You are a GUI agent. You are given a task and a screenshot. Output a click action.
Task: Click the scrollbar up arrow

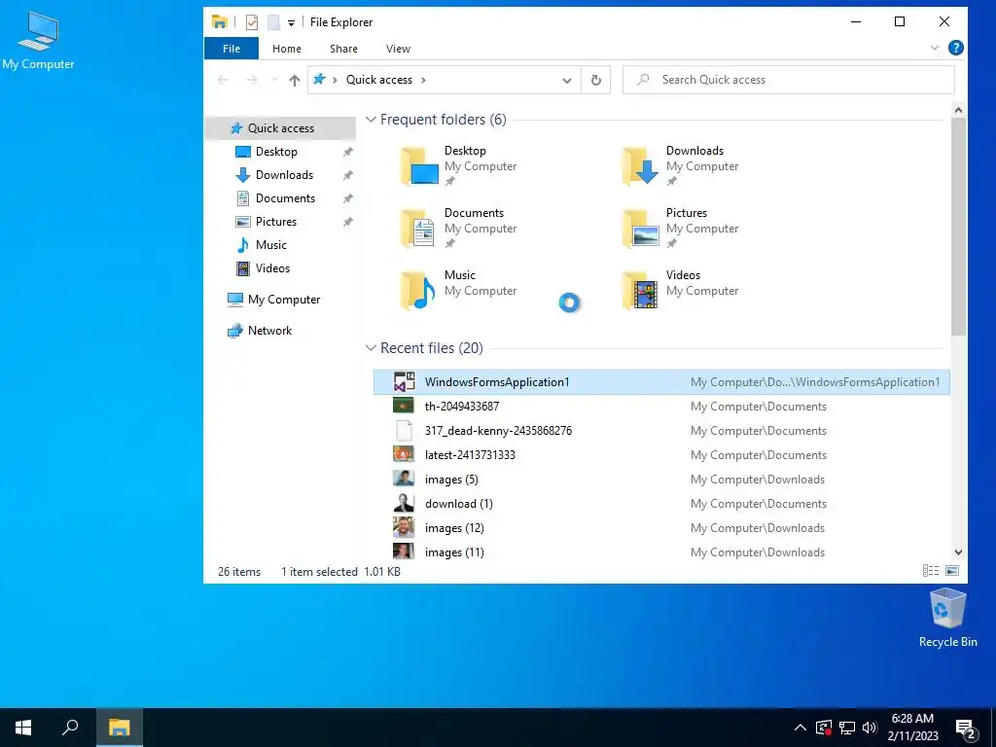958,110
